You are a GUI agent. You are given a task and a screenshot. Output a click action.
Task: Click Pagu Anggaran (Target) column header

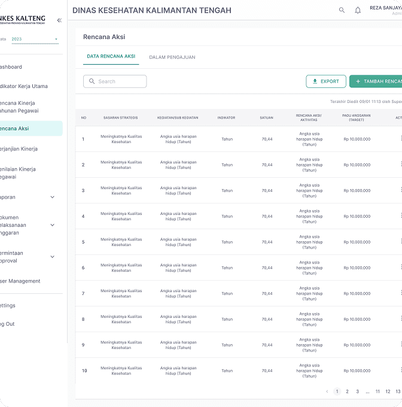click(x=357, y=117)
